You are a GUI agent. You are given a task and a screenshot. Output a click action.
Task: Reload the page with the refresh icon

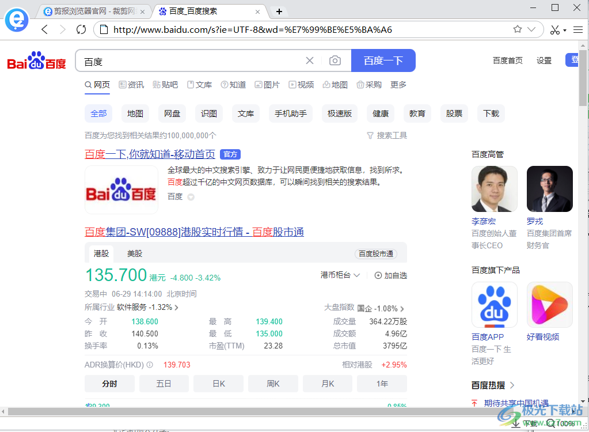pos(81,29)
